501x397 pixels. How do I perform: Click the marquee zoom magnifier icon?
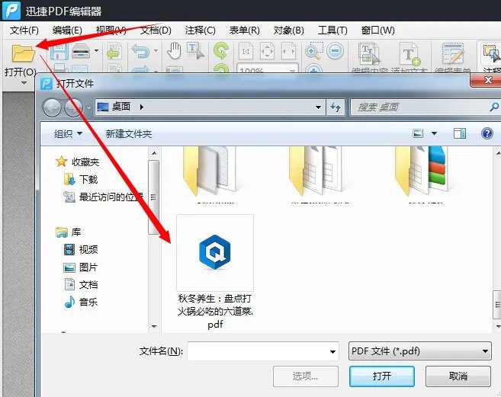tap(313, 51)
